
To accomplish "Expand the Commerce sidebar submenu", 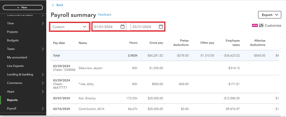I will point(43,83).
